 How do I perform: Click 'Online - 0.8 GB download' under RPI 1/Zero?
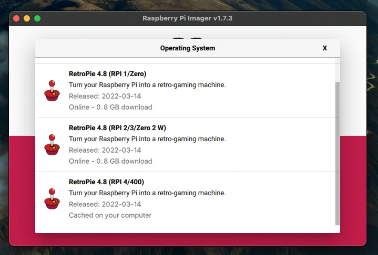tap(110, 107)
